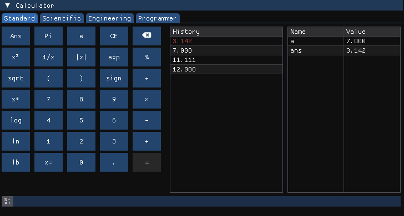Focus the expression input field

[207, 202]
